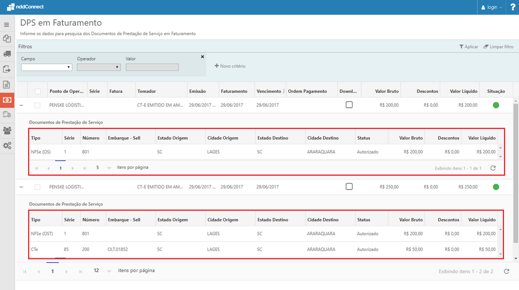
Task: Open the hamburger menu in the sidebar
Action: [7, 25]
